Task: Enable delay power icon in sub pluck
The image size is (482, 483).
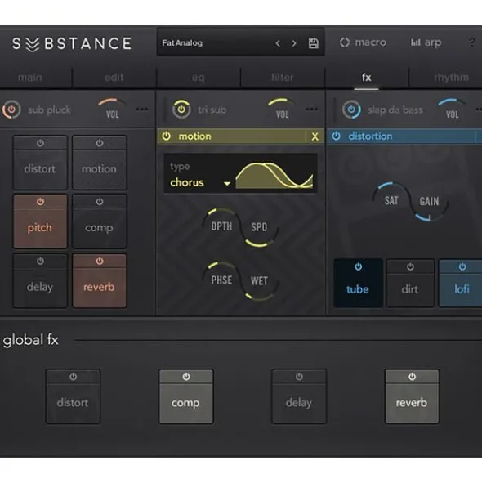Action: (x=40, y=262)
